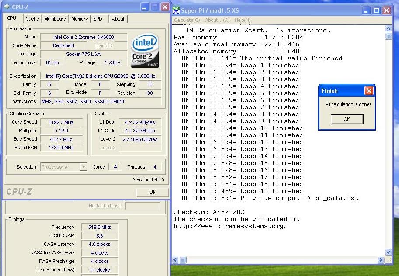399x276 pixels.
Task: Click the FSB:DRAM ratio value 5:6
Action: pos(100,236)
